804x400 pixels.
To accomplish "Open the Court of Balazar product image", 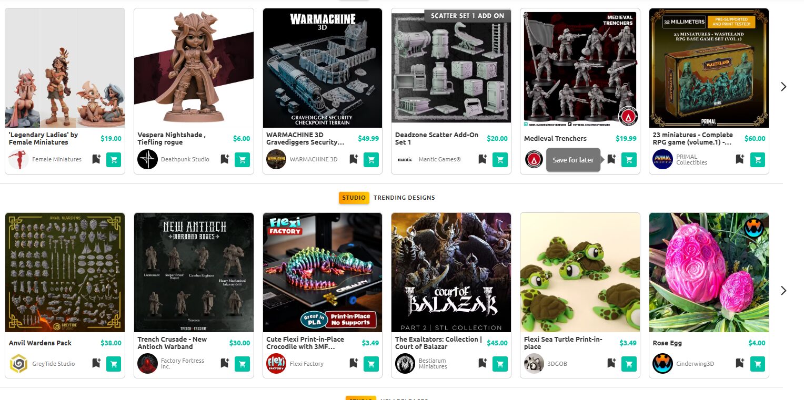I will [451, 272].
